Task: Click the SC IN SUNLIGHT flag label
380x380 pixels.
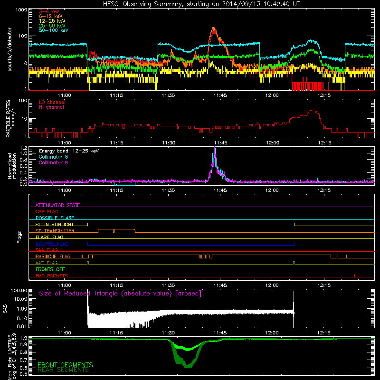Action: [x=55, y=224]
